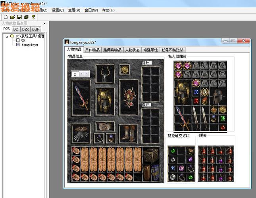The image size is (256, 198).
Task: Select the top-left jewel in private stash
Action: [x=178, y=66]
